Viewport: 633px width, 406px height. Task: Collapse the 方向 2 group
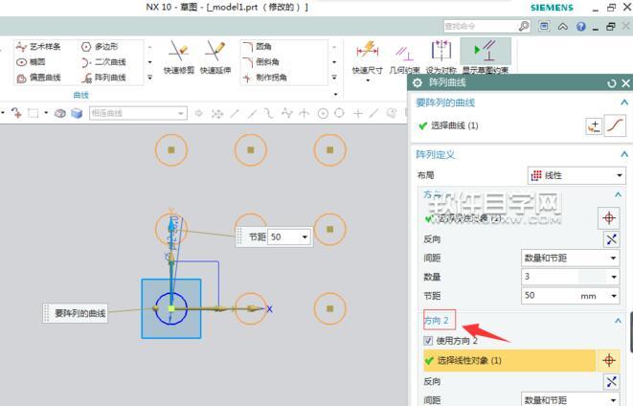pyautogui.click(x=618, y=321)
